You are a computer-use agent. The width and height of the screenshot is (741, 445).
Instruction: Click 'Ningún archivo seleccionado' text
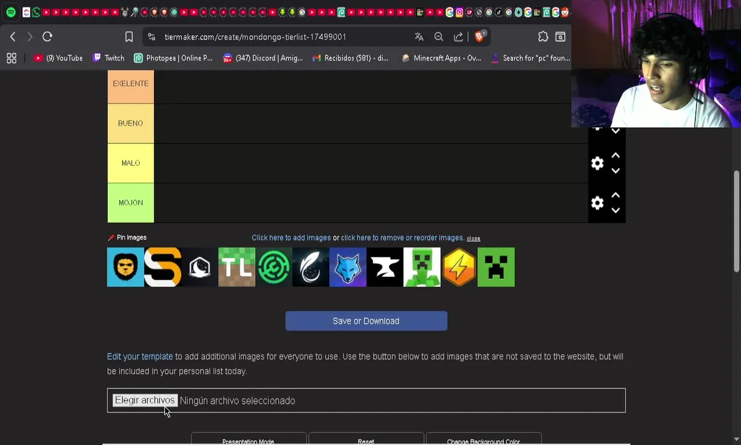point(238,400)
